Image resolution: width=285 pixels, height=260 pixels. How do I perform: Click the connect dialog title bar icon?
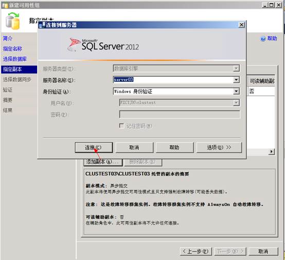click(42, 25)
